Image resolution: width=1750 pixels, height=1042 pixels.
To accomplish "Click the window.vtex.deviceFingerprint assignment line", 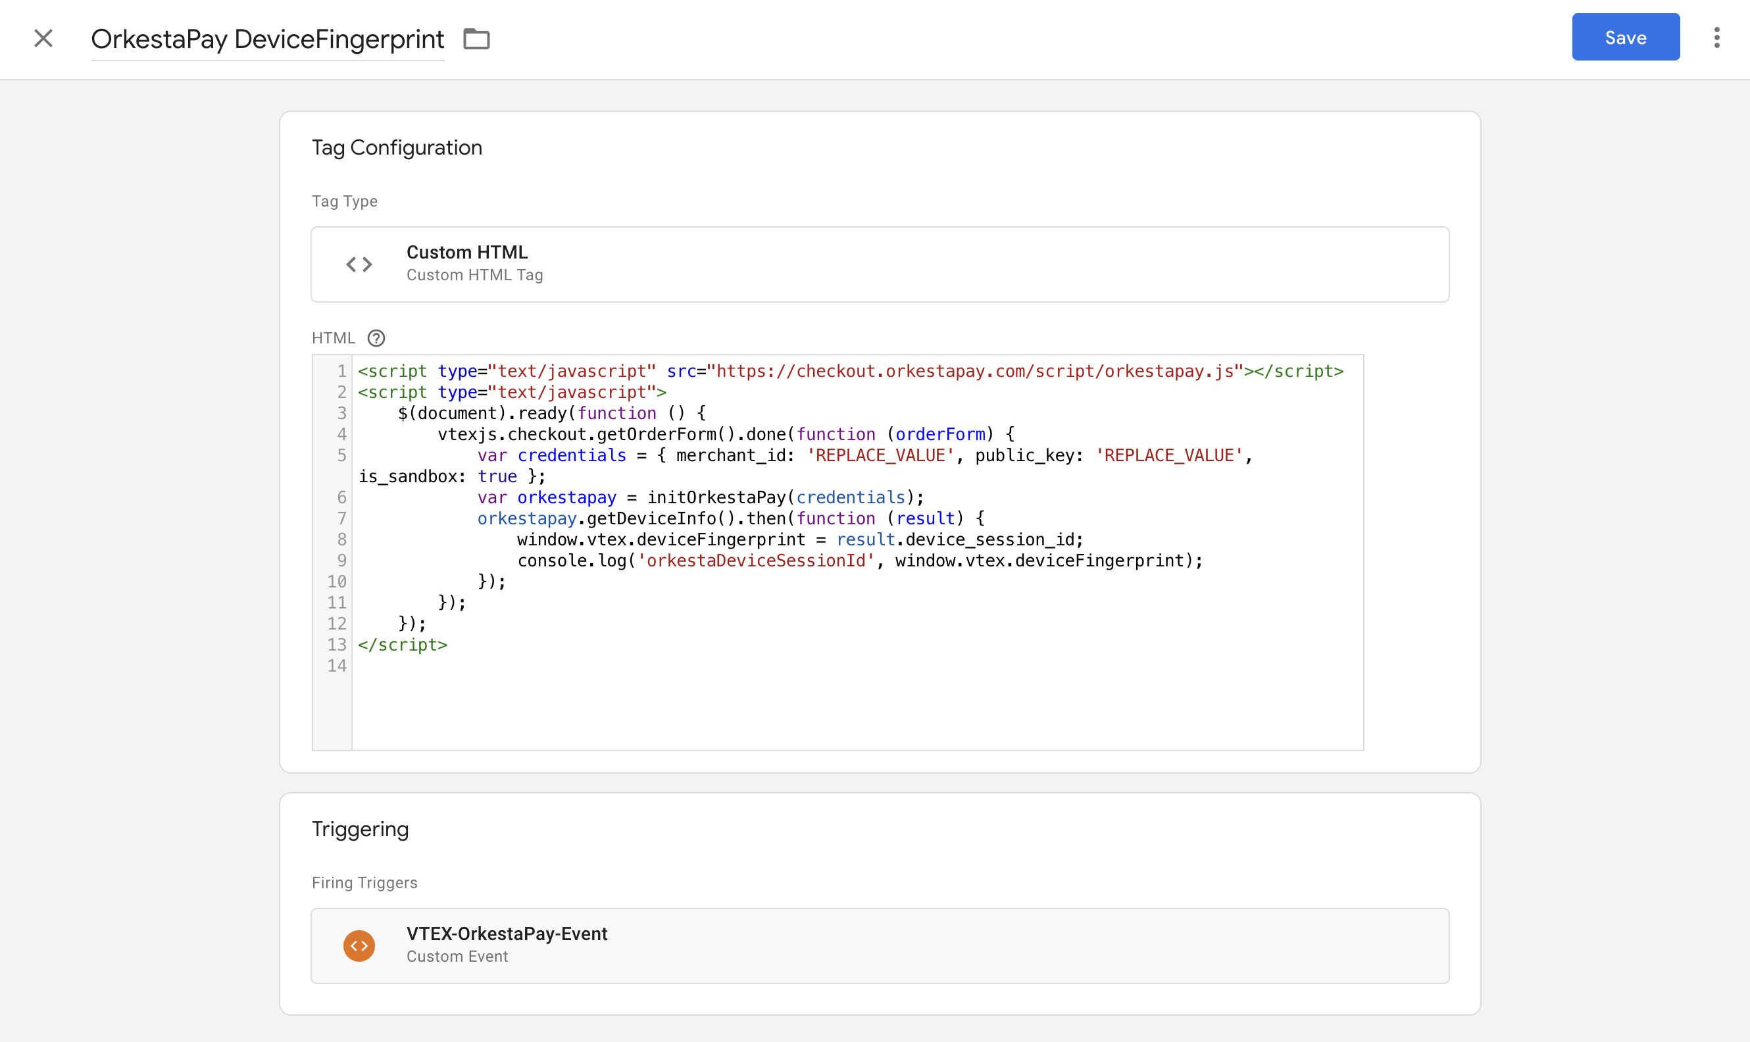I will coord(801,540).
